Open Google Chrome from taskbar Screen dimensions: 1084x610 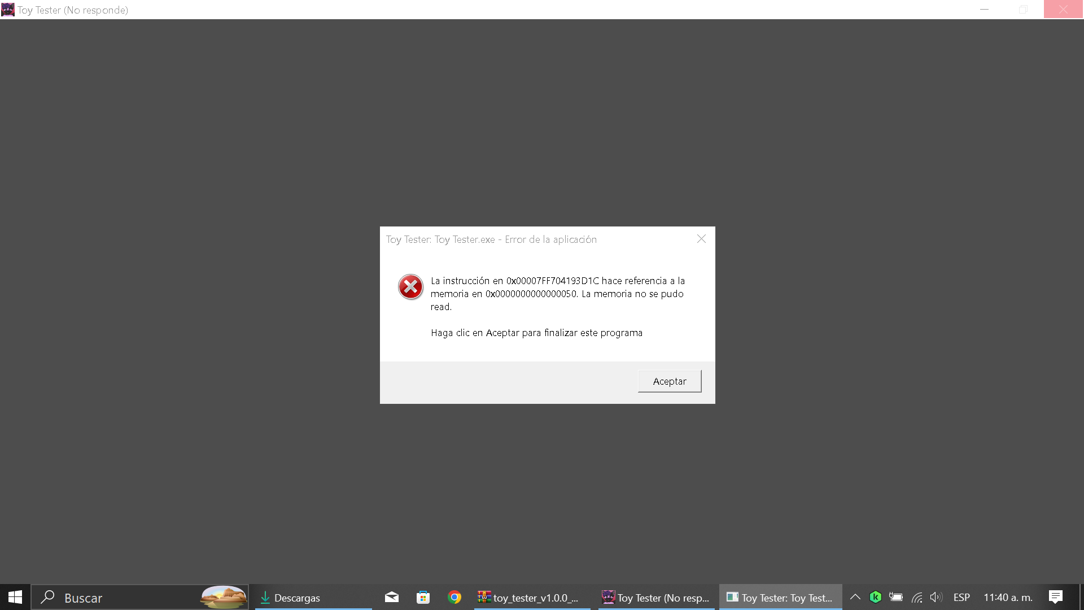point(454,597)
